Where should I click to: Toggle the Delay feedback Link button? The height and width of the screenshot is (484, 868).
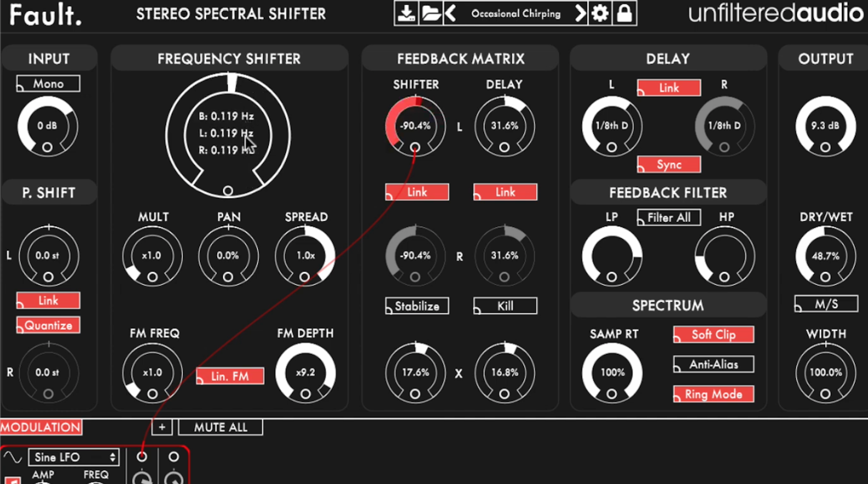[x=505, y=192]
